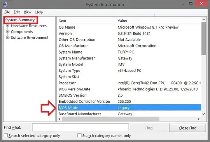Select the BIOS Mode row
Viewport: 210px width, 142px height.
click(129, 107)
